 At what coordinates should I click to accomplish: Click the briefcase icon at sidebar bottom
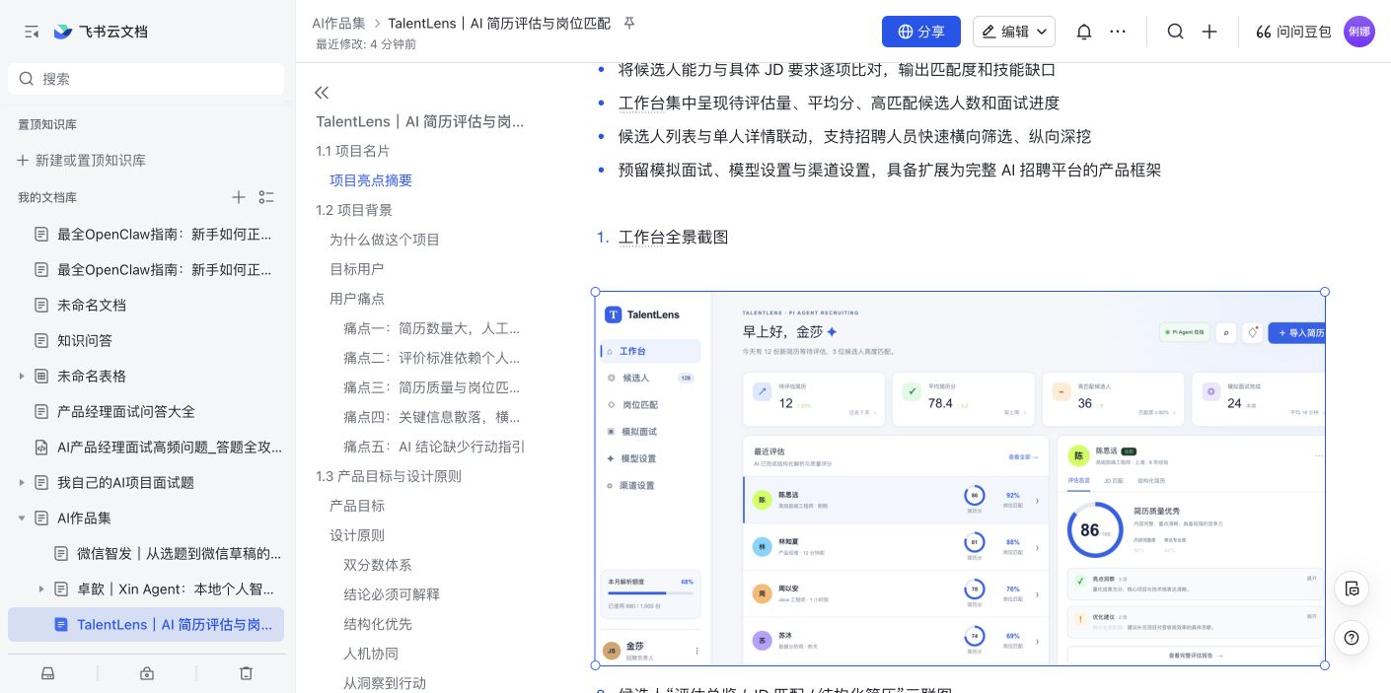click(x=147, y=673)
